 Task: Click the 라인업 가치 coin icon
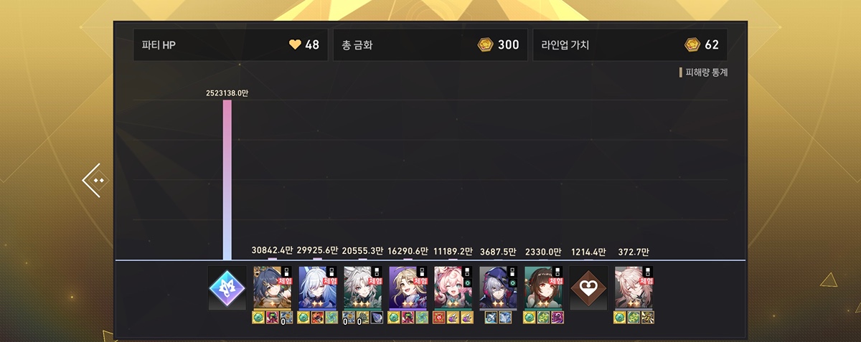click(x=692, y=44)
